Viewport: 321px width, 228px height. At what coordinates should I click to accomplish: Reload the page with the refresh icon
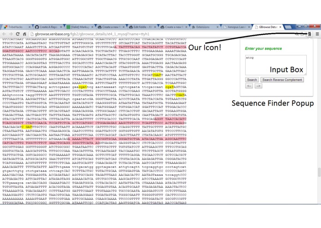click(18, 34)
